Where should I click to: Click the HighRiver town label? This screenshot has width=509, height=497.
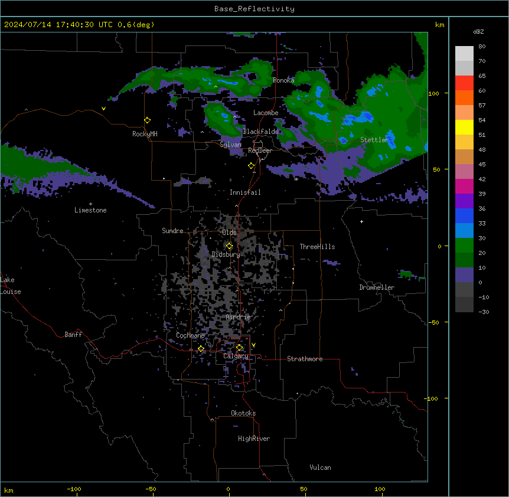coord(254,439)
